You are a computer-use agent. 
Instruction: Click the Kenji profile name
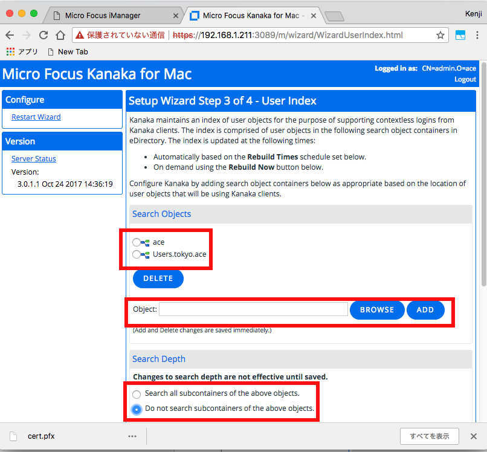[473, 14]
